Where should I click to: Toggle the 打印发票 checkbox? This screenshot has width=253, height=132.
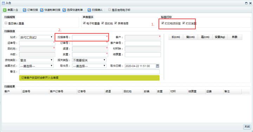click(x=184, y=23)
